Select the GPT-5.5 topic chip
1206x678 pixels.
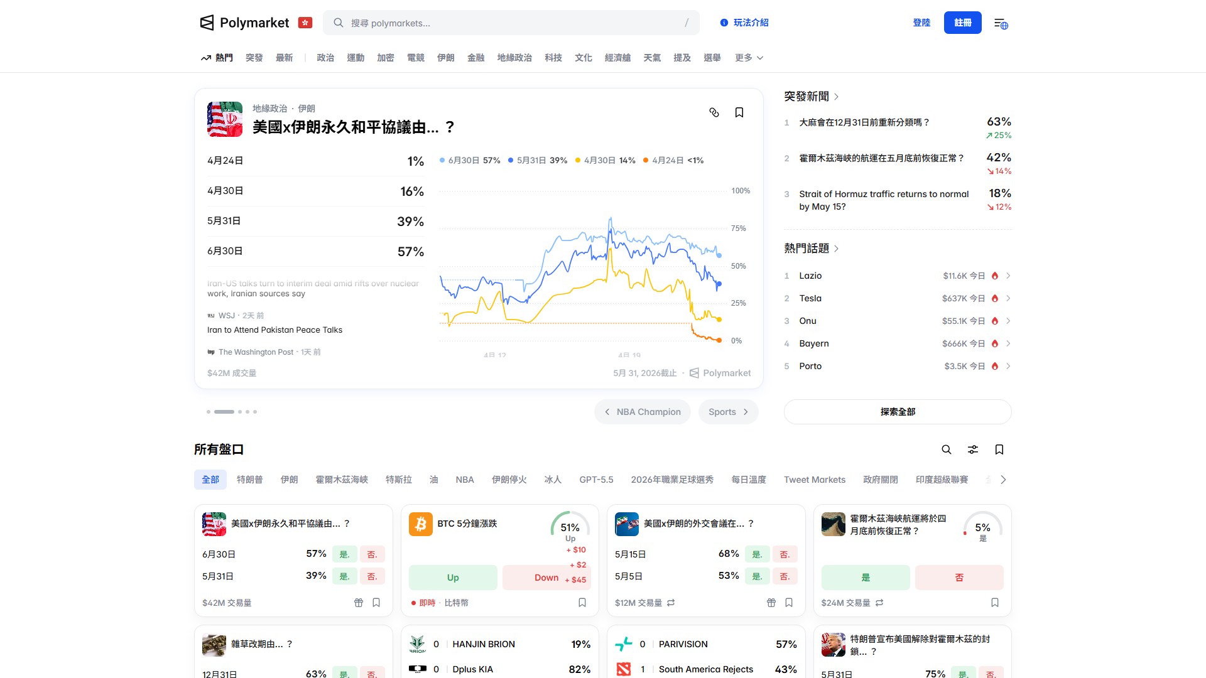pyautogui.click(x=596, y=480)
